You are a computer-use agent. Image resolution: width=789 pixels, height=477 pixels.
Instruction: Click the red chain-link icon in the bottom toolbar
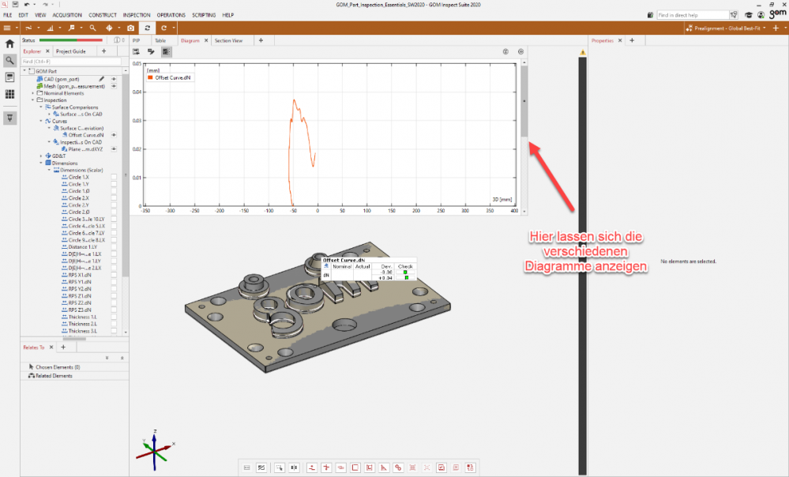(398, 468)
